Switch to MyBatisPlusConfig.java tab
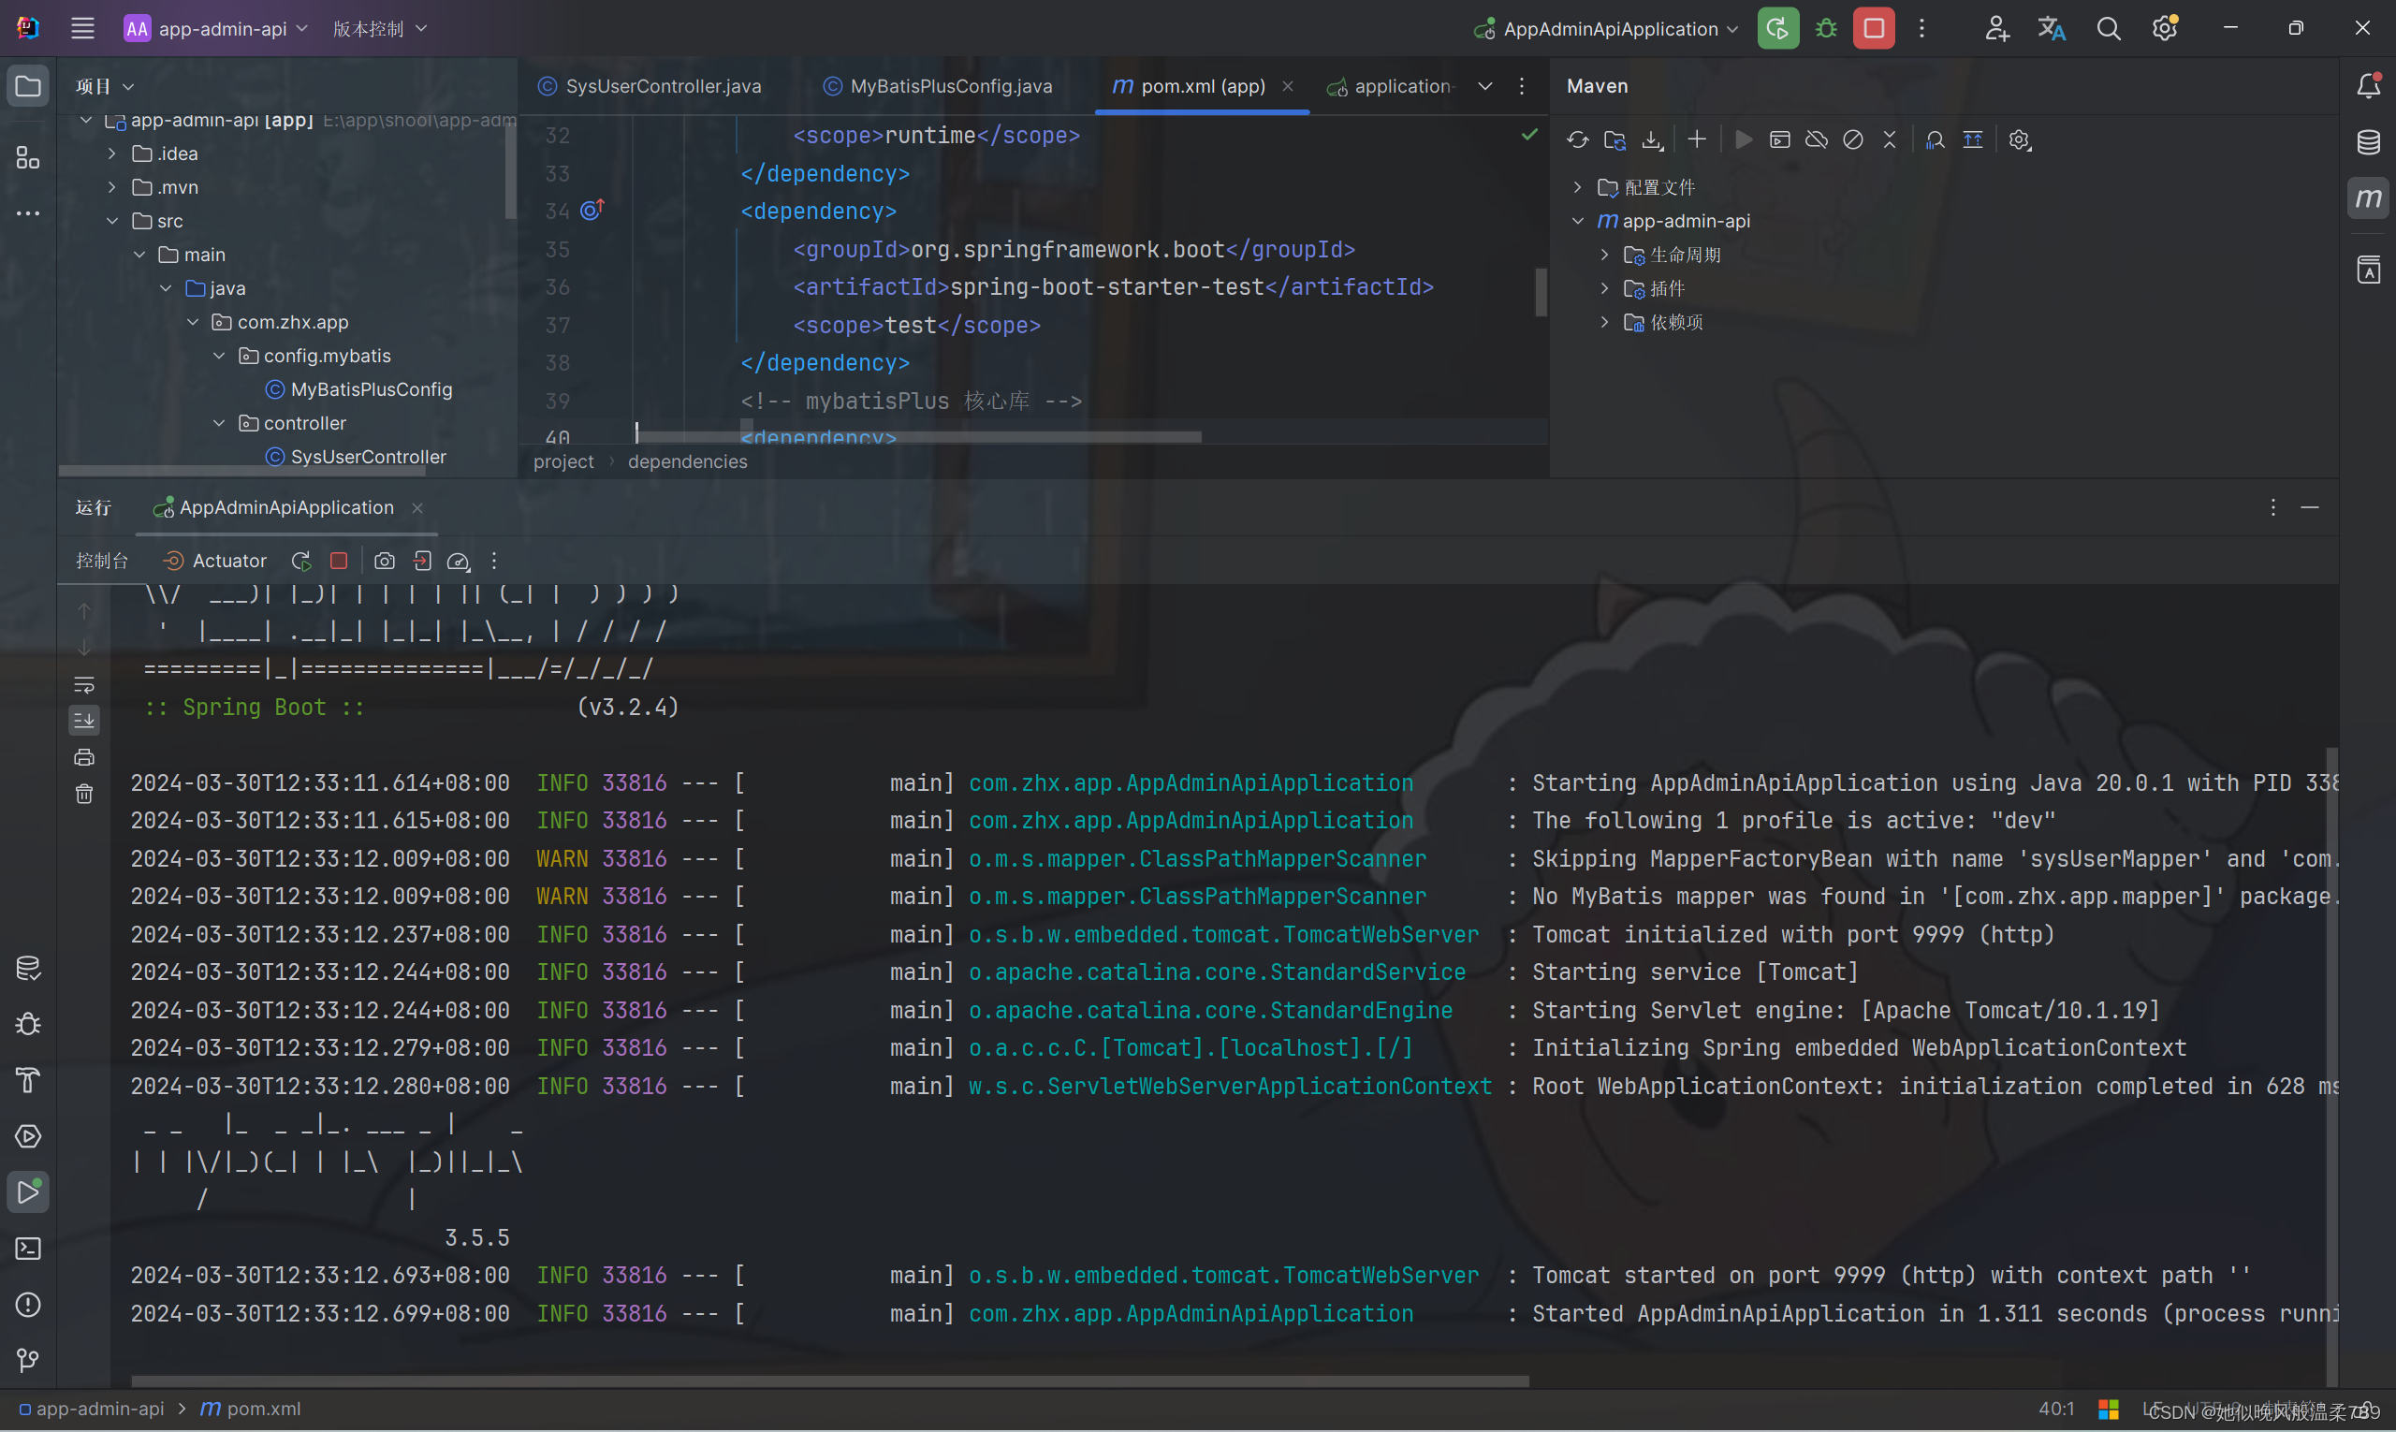Image resolution: width=2396 pixels, height=1432 pixels. tap(937, 86)
